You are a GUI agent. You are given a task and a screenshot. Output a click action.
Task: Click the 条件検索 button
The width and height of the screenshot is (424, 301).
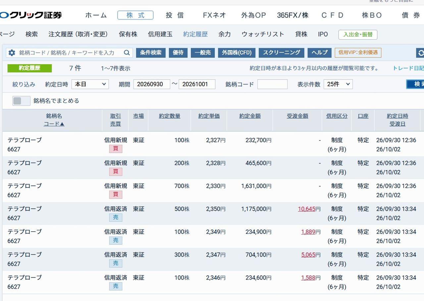click(x=151, y=53)
